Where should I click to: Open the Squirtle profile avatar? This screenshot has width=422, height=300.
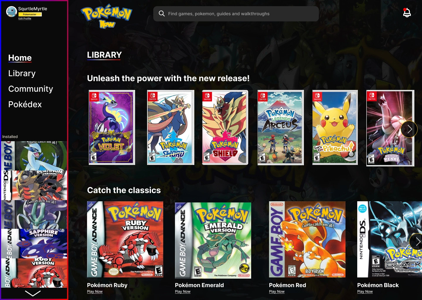(x=11, y=12)
